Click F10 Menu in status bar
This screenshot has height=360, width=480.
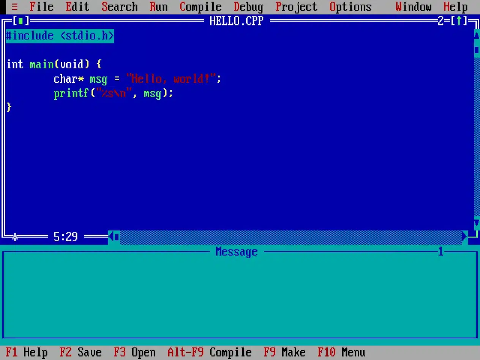pos(341,352)
